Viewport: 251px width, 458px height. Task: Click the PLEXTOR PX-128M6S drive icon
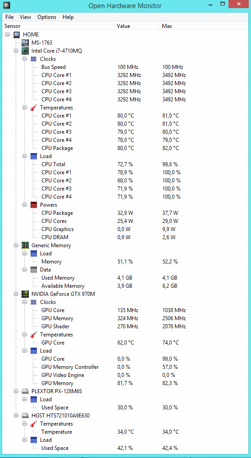tap(25, 391)
